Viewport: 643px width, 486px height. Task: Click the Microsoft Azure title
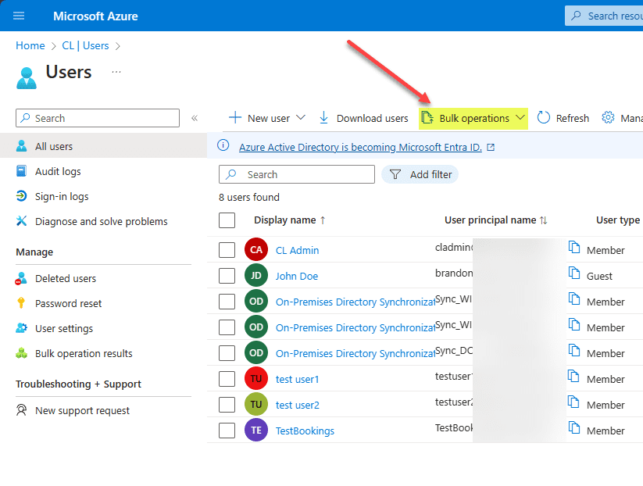tap(95, 16)
